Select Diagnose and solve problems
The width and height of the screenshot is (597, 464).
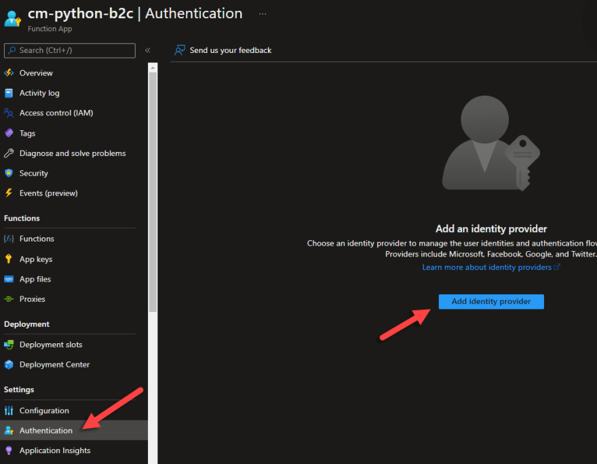point(74,153)
